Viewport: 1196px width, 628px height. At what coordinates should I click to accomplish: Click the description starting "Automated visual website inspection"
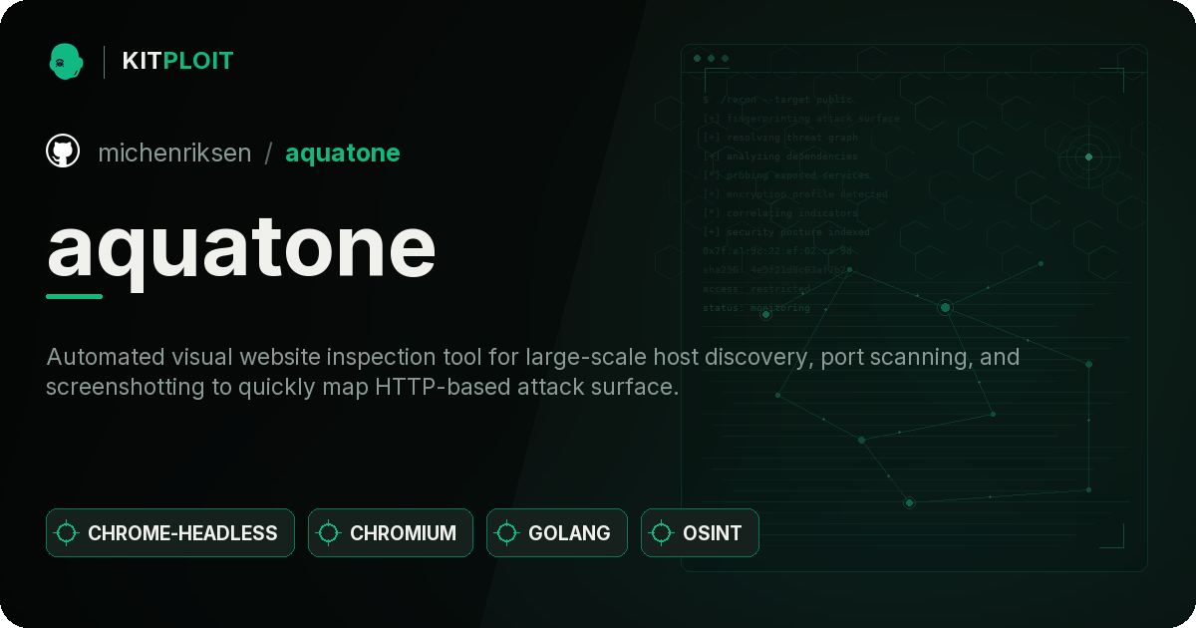coord(532,372)
